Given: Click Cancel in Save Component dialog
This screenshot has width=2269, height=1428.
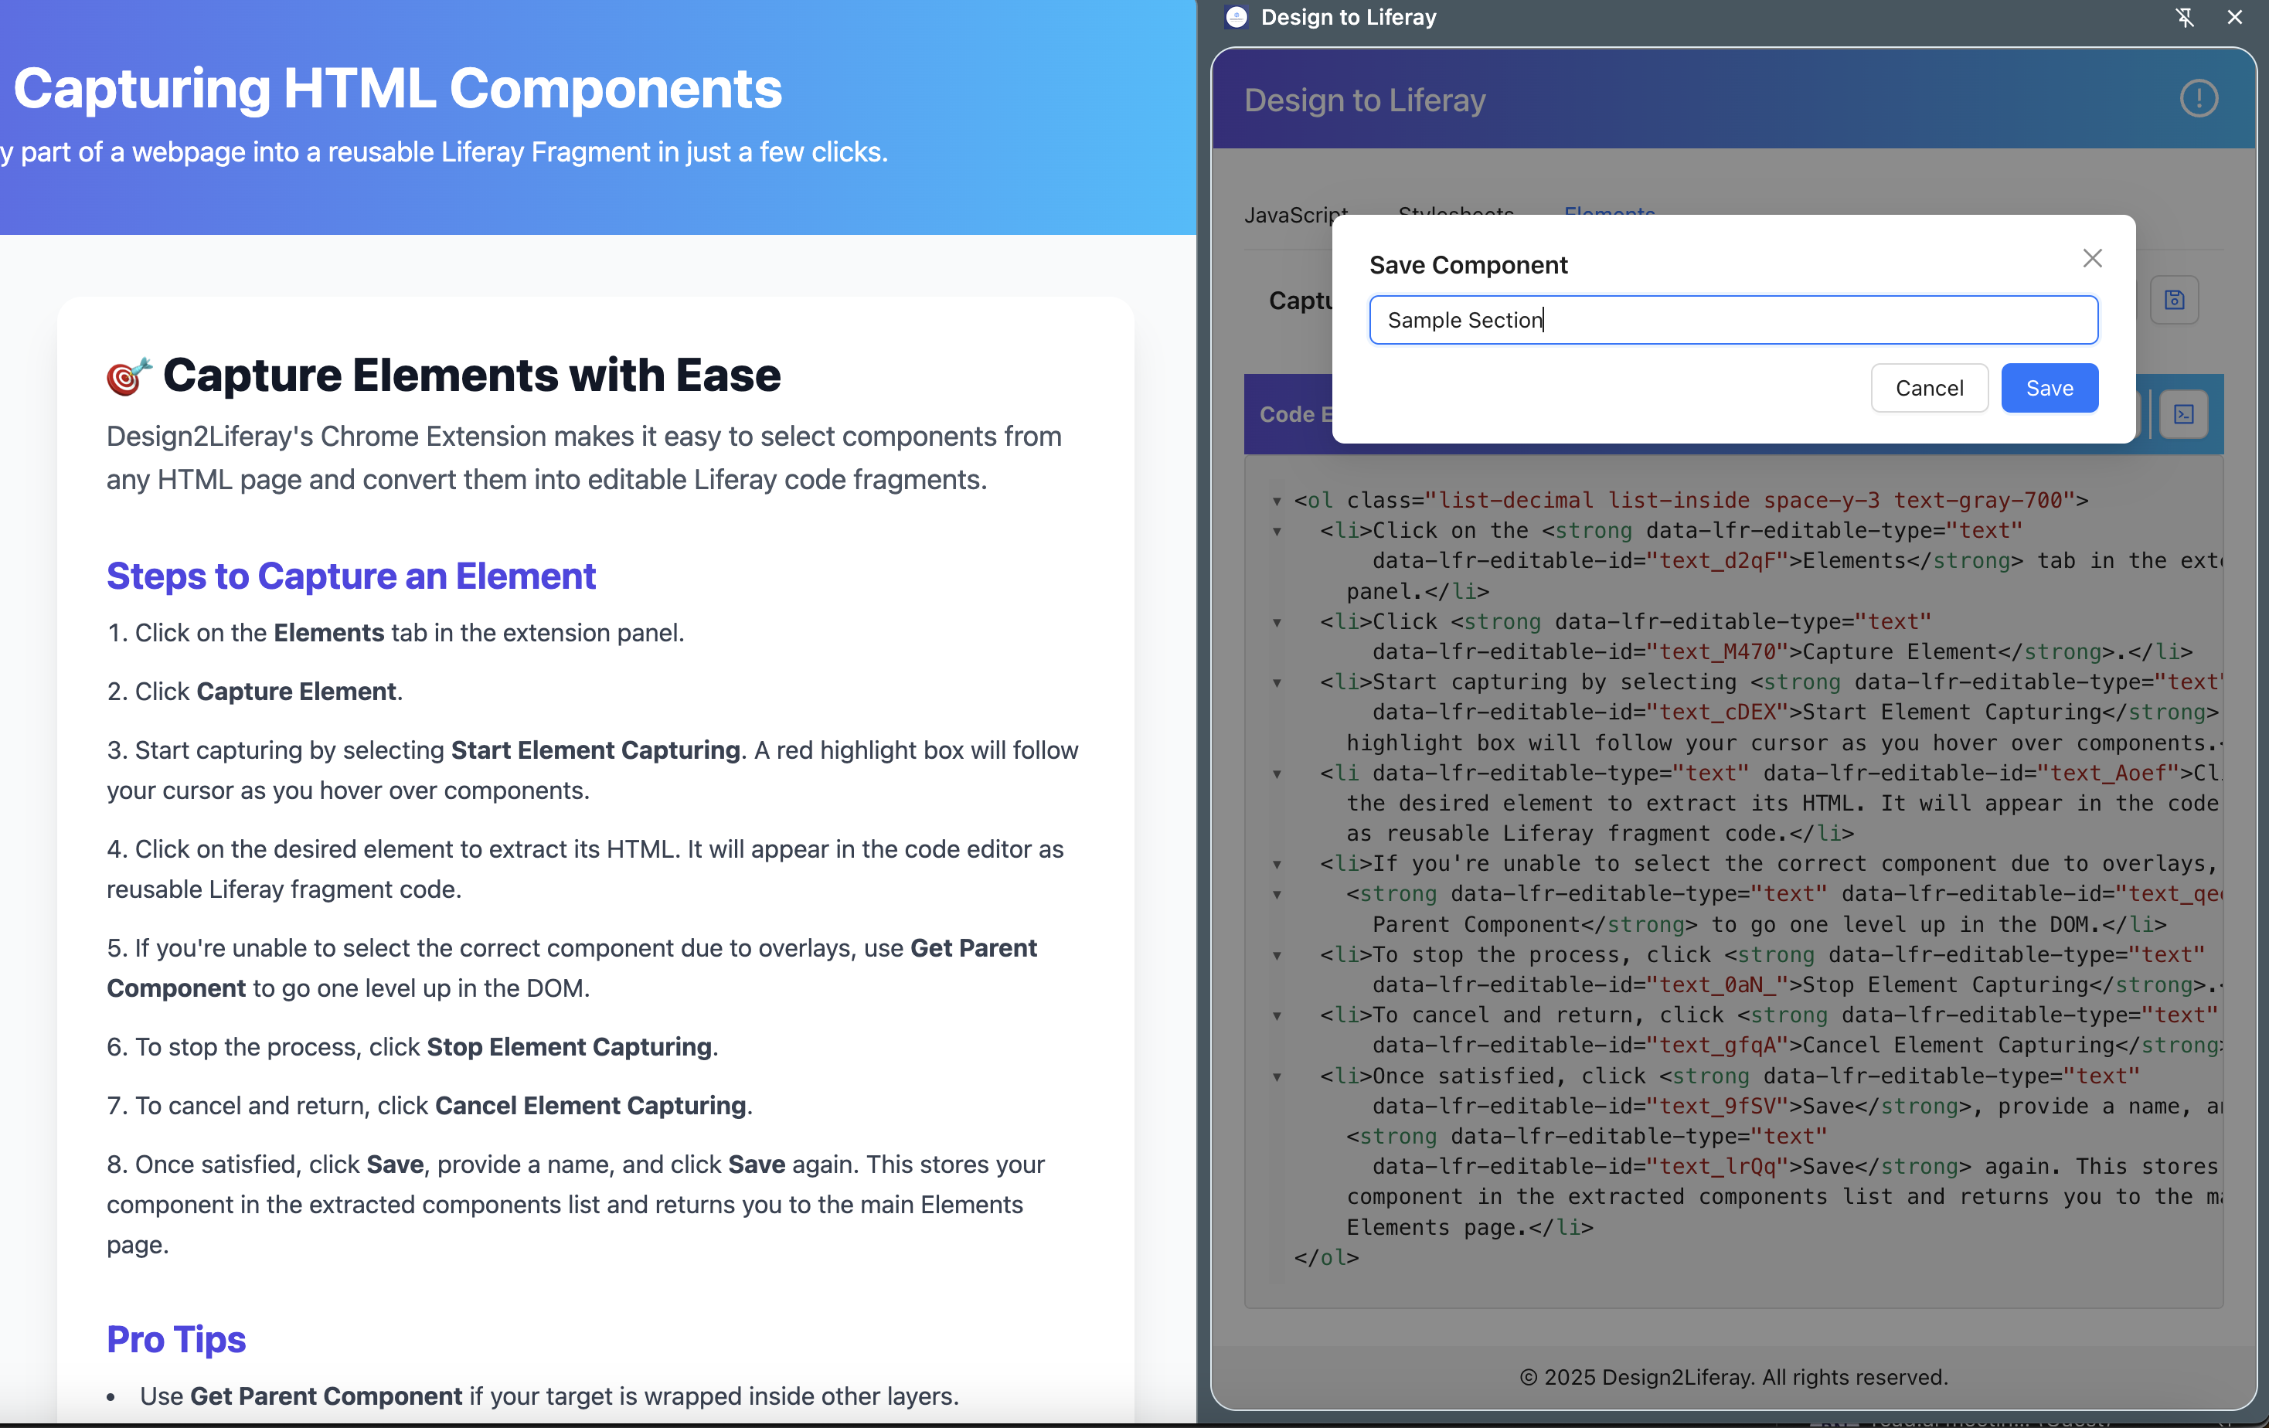Looking at the screenshot, I should click(x=1929, y=388).
